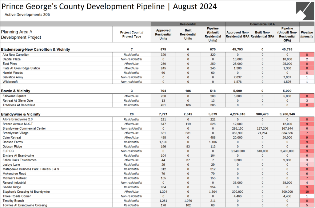Click the 3,240,000 Approved Non-Residential GFA for ELP DC

tap(238, 151)
